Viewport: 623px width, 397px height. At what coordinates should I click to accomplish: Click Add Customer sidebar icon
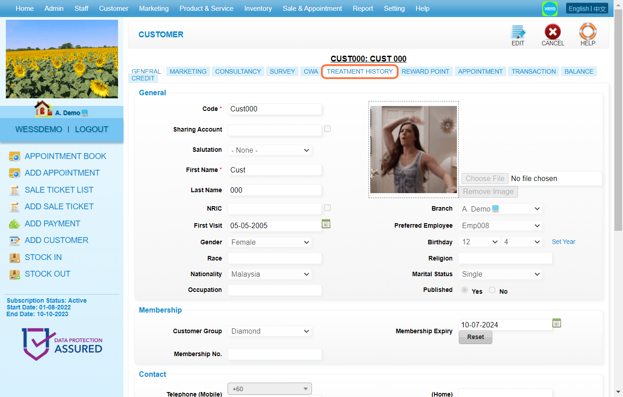coord(15,240)
